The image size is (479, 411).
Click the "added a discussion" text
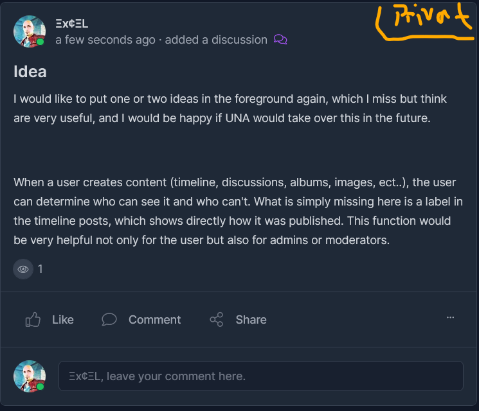216,40
